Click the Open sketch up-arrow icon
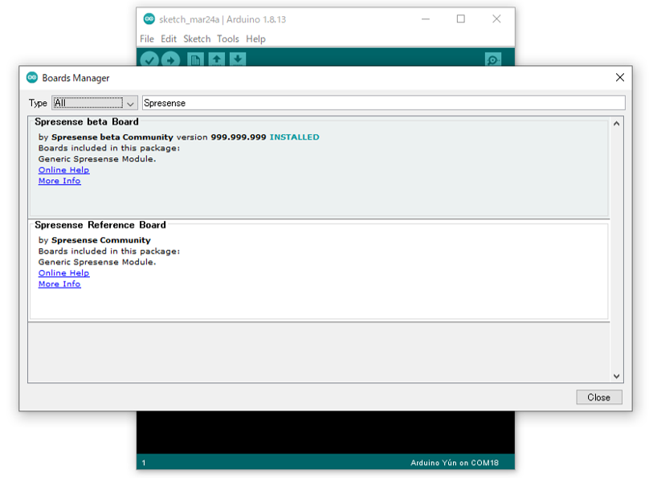 click(216, 60)
